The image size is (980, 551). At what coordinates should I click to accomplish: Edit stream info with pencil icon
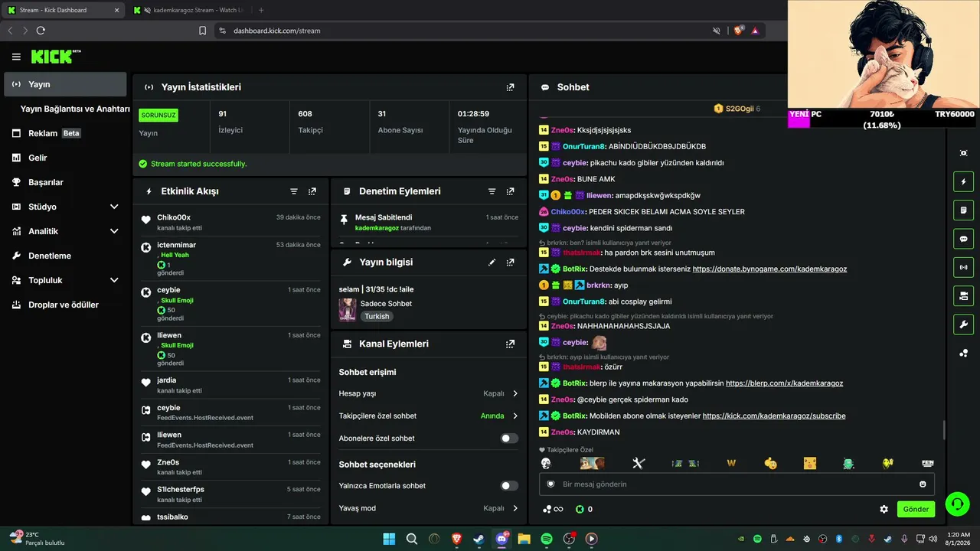point(492,262)
